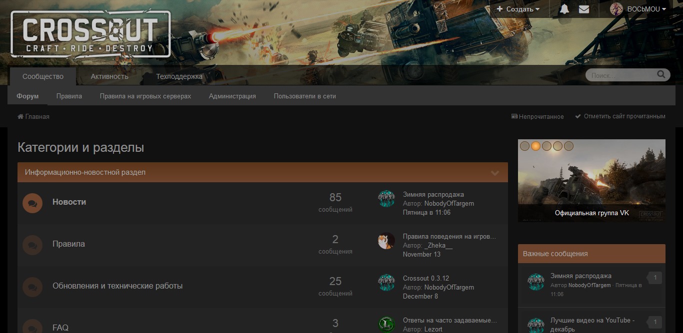Open the Администрация submenu item
This screenshot has height=333, width=683.
tap(232, 96)
